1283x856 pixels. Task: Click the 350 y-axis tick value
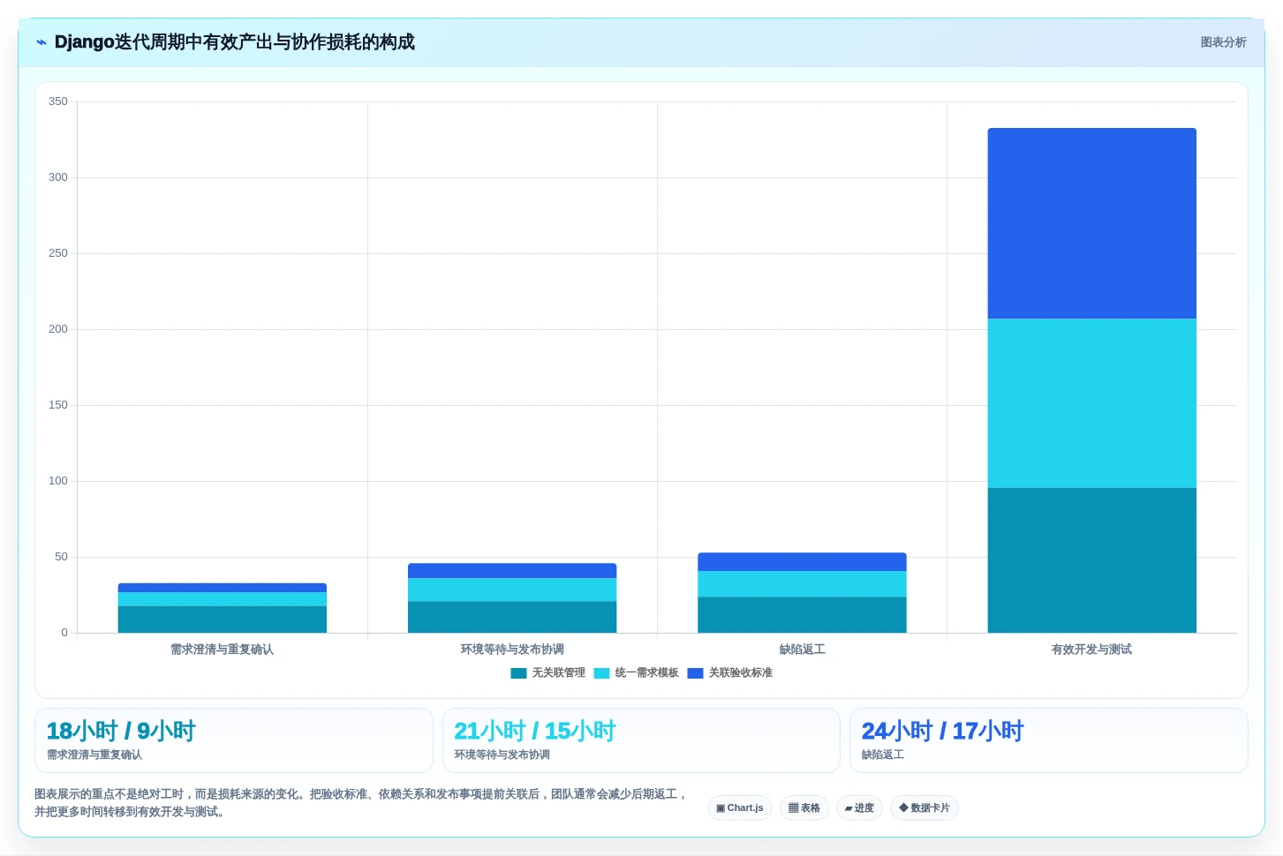click(58, 101)
